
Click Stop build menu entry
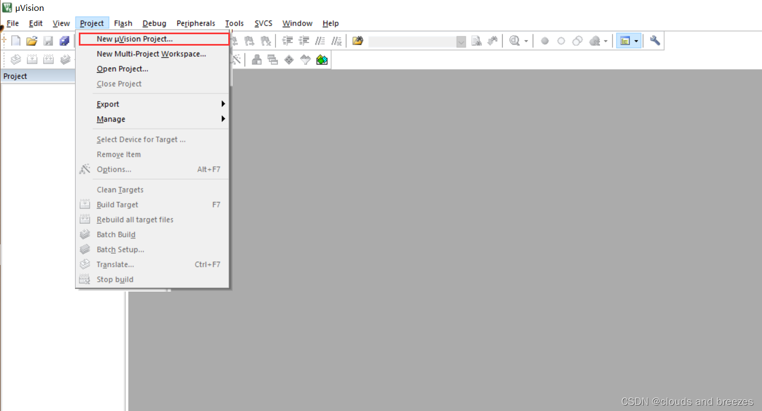coord(152,279)
